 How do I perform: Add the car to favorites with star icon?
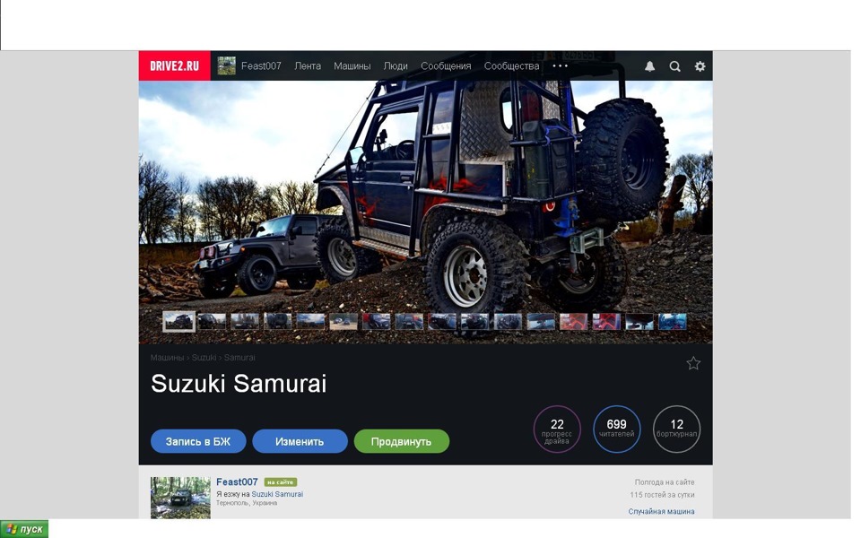(x=693, y=363)
